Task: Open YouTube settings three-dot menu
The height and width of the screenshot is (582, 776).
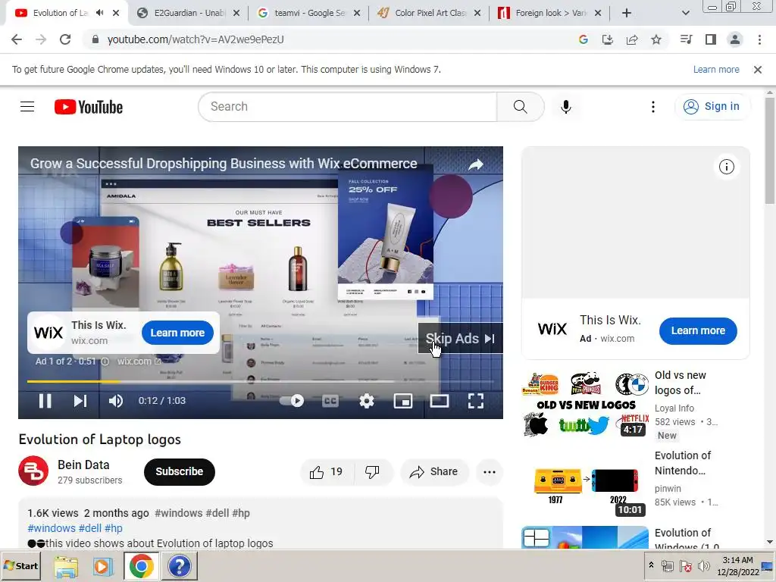Action: 652,106
